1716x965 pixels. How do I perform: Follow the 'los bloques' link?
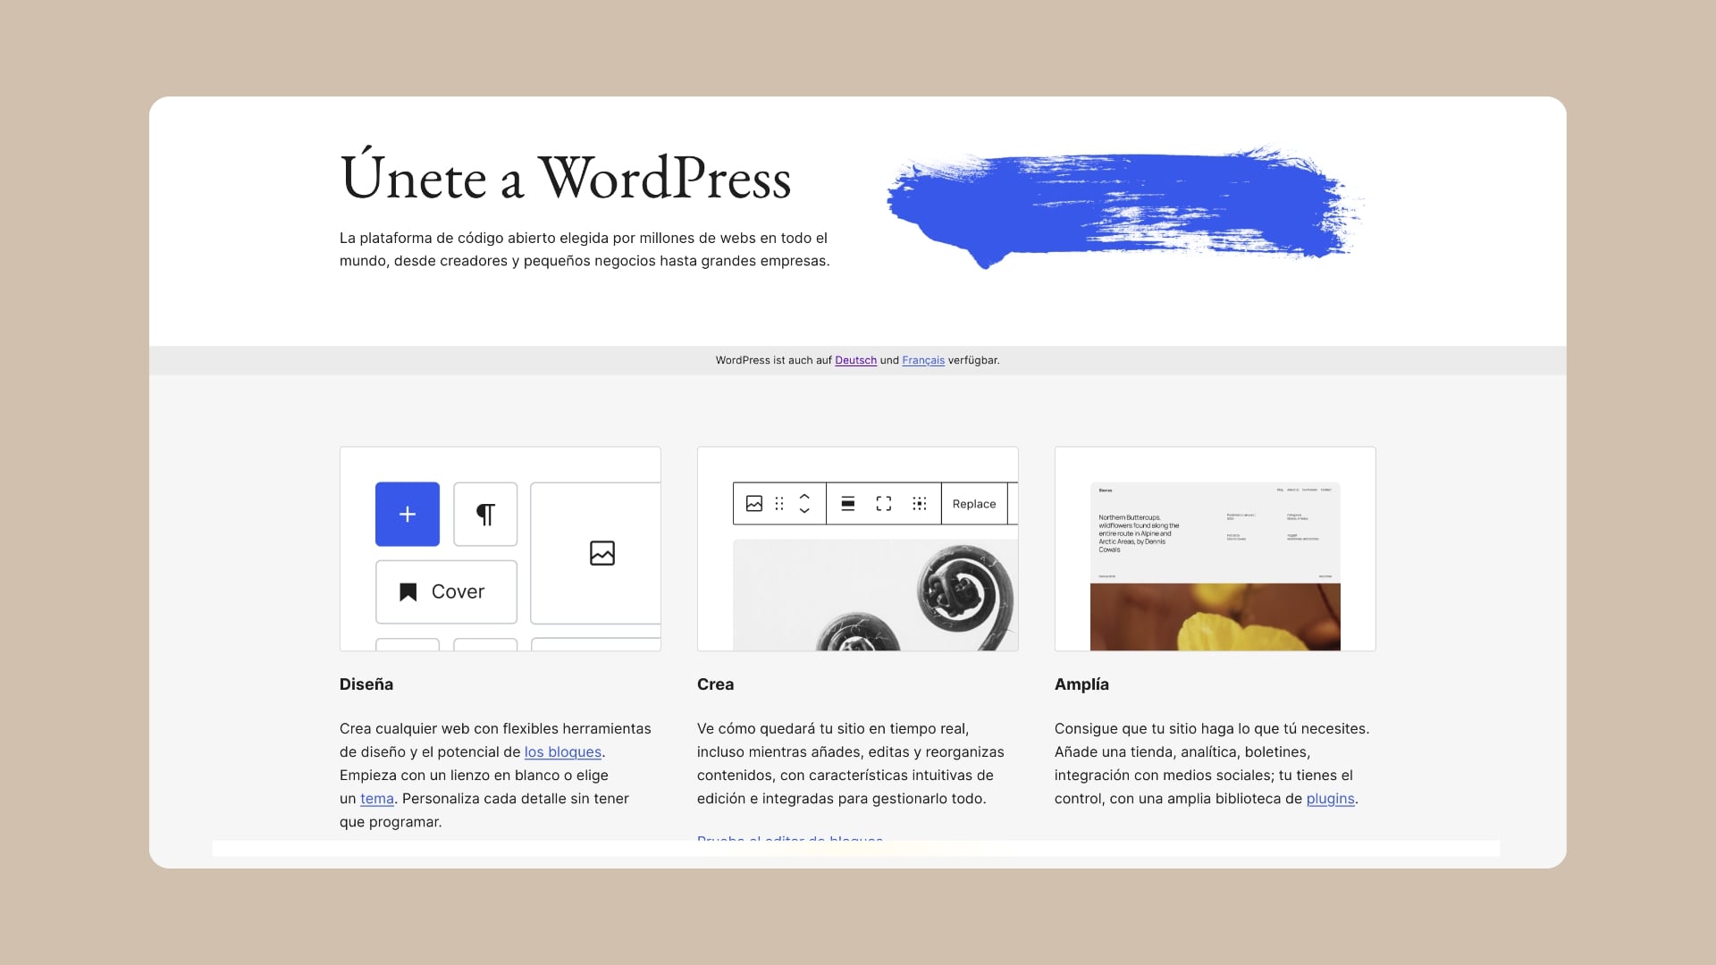562,751
